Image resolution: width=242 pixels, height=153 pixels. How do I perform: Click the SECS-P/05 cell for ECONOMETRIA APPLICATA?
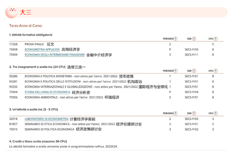point(191,49)
